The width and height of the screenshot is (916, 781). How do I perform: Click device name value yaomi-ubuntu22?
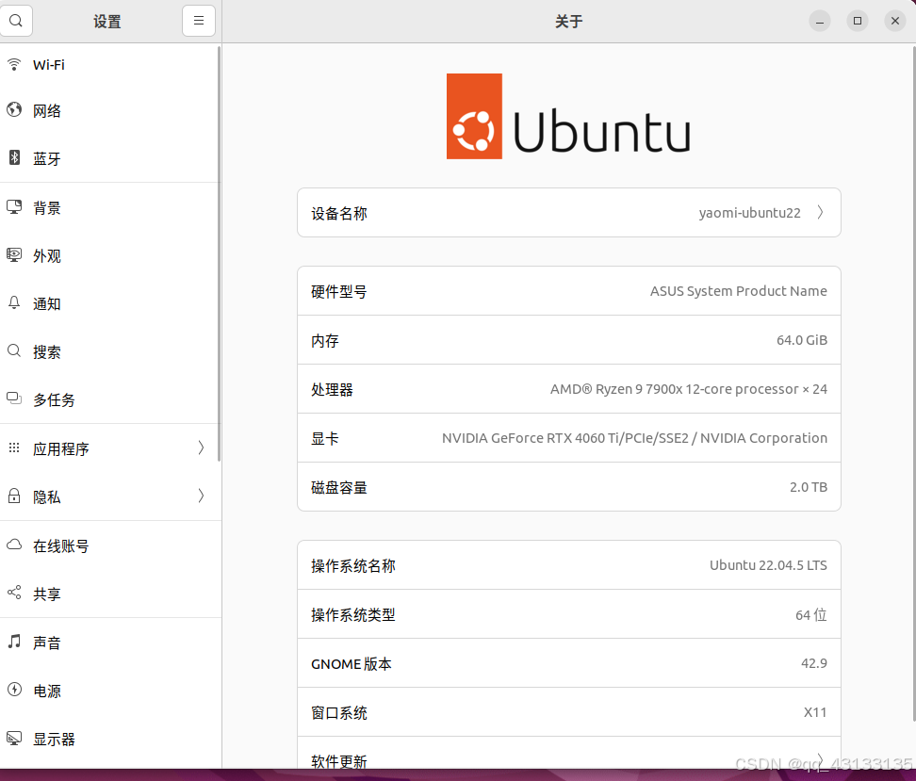pyautogui.click(x=749, y=213)
